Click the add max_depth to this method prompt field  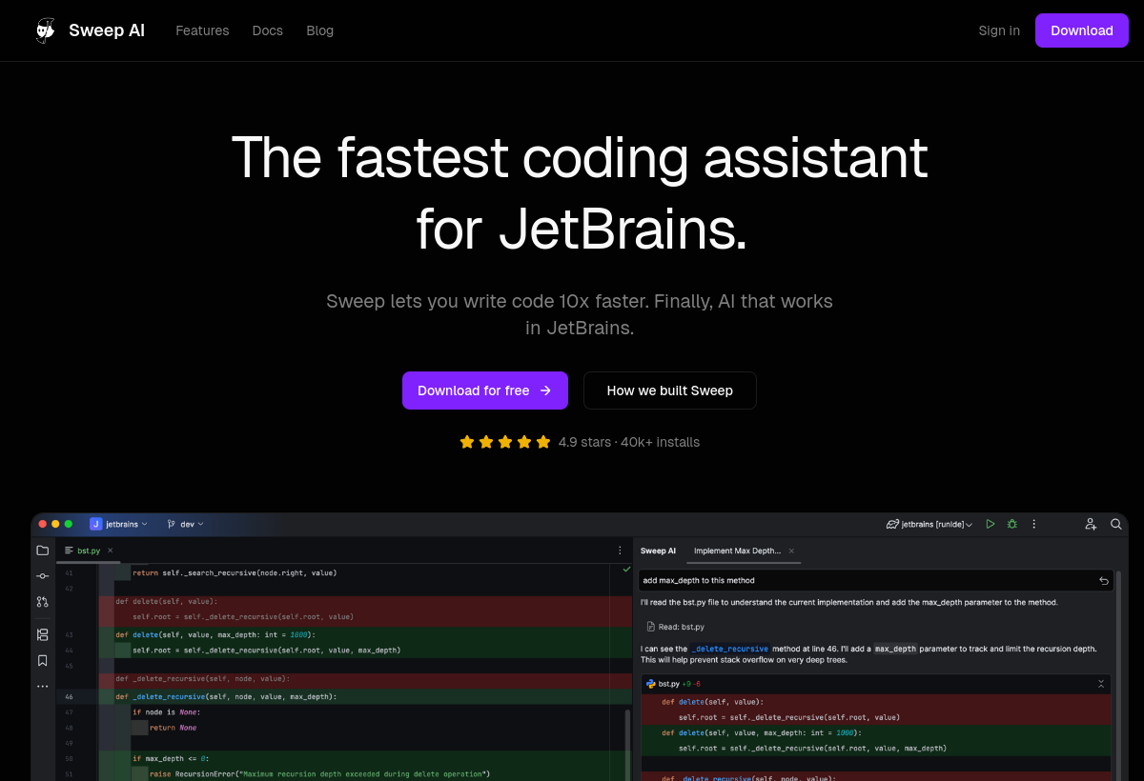[875, 580]
